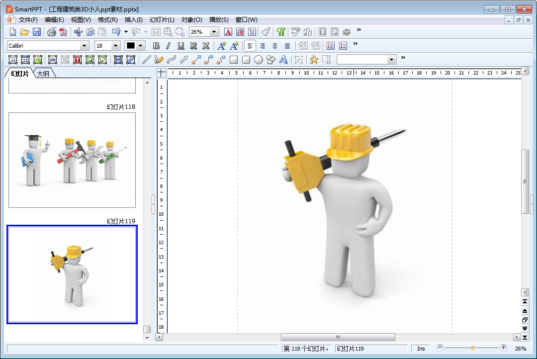Toggle formatting marks green pilcrow icon
Screen dimensions: 537x359
[x=281, y=32]
